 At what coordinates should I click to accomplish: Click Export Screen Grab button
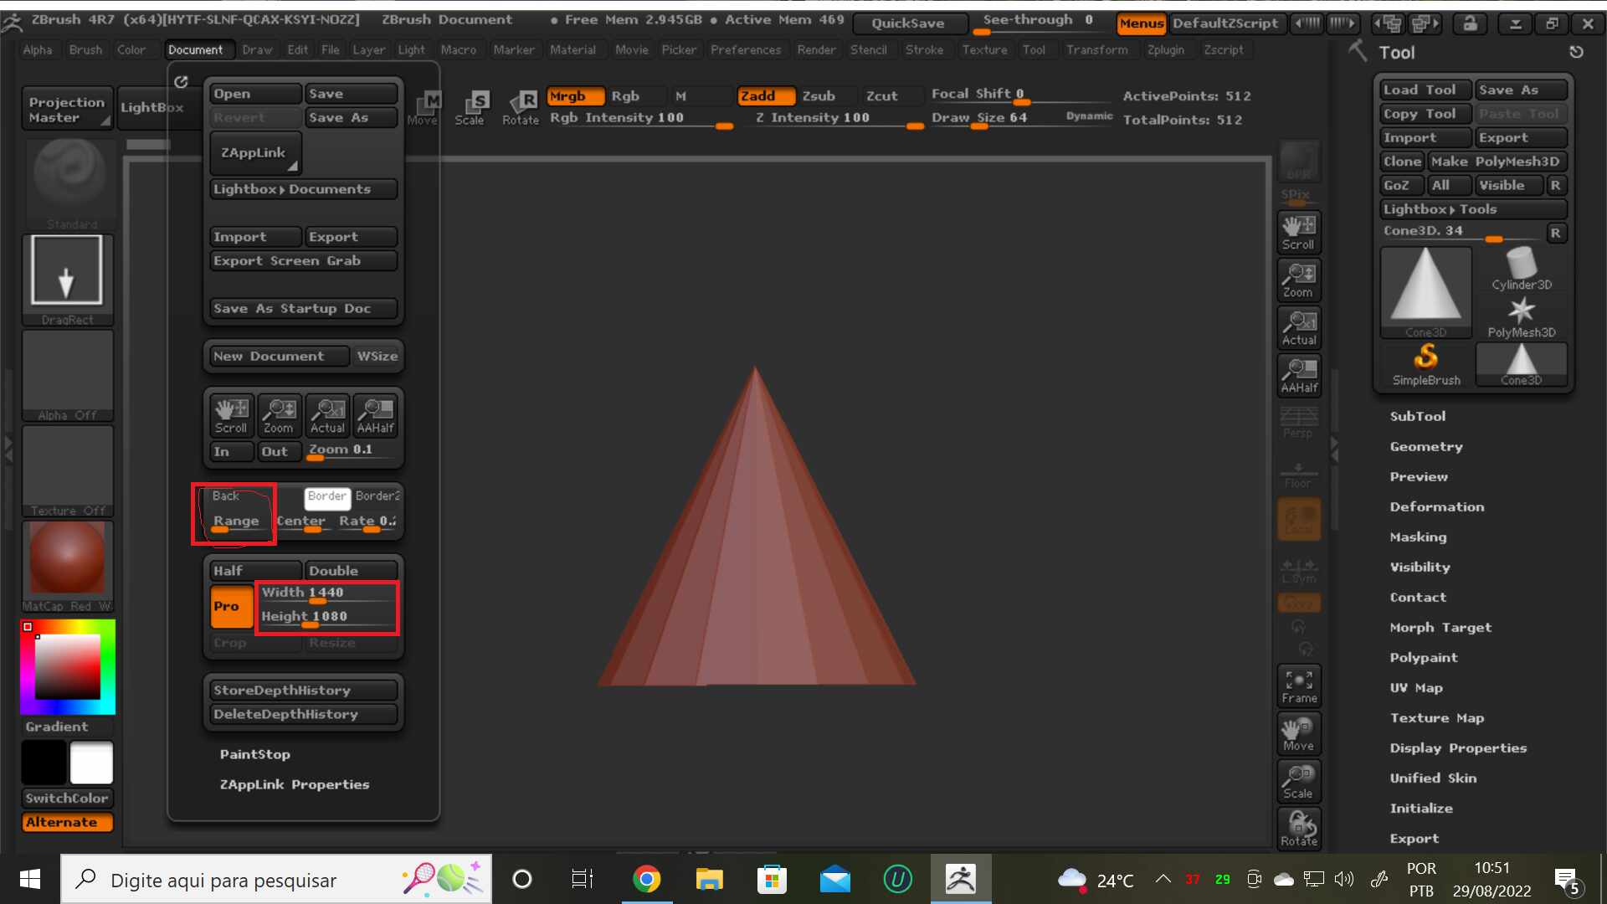(303, 260)
